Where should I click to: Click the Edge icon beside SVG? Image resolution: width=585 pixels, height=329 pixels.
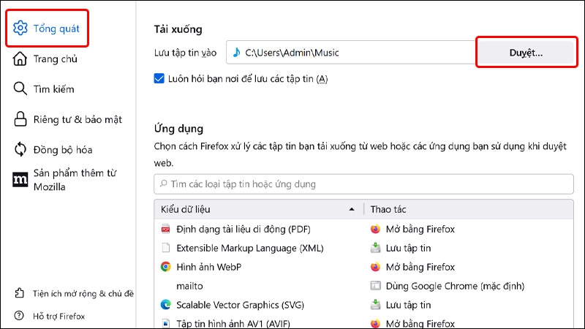166,305
